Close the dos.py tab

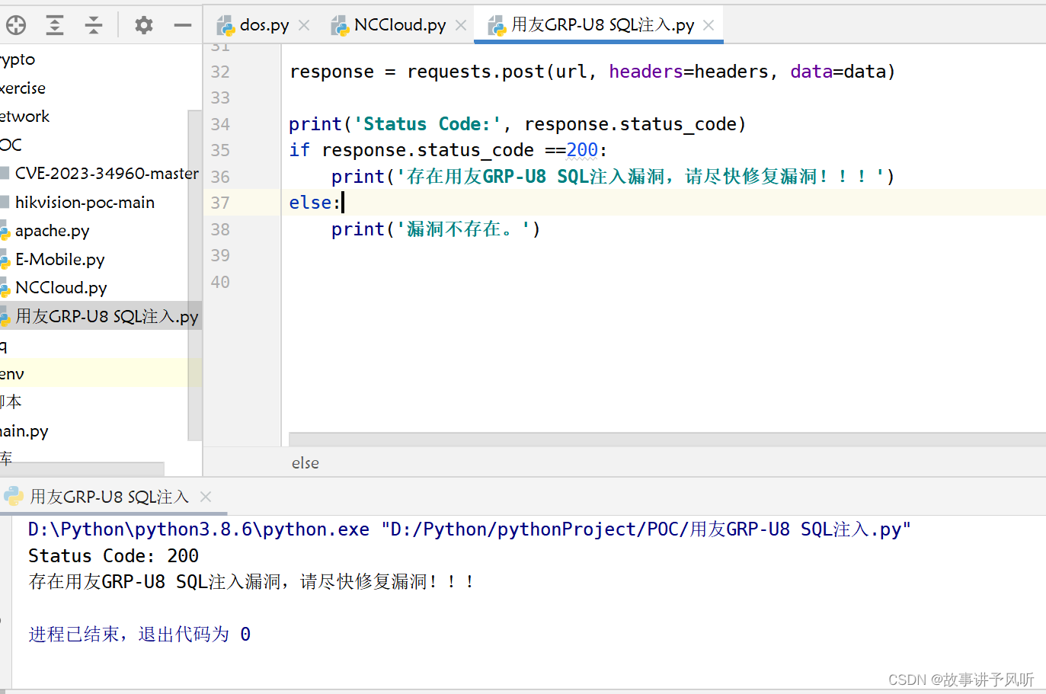click(x=304, y=25)
